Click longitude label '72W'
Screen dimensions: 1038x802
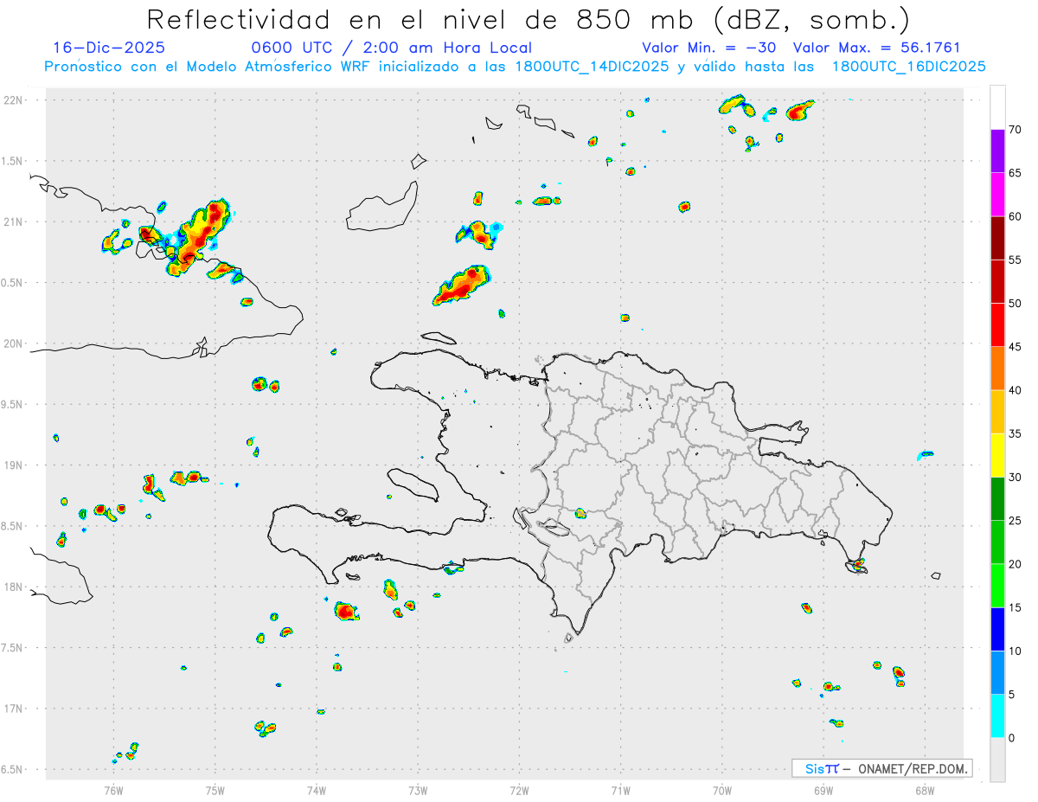[x=519, y=790]
